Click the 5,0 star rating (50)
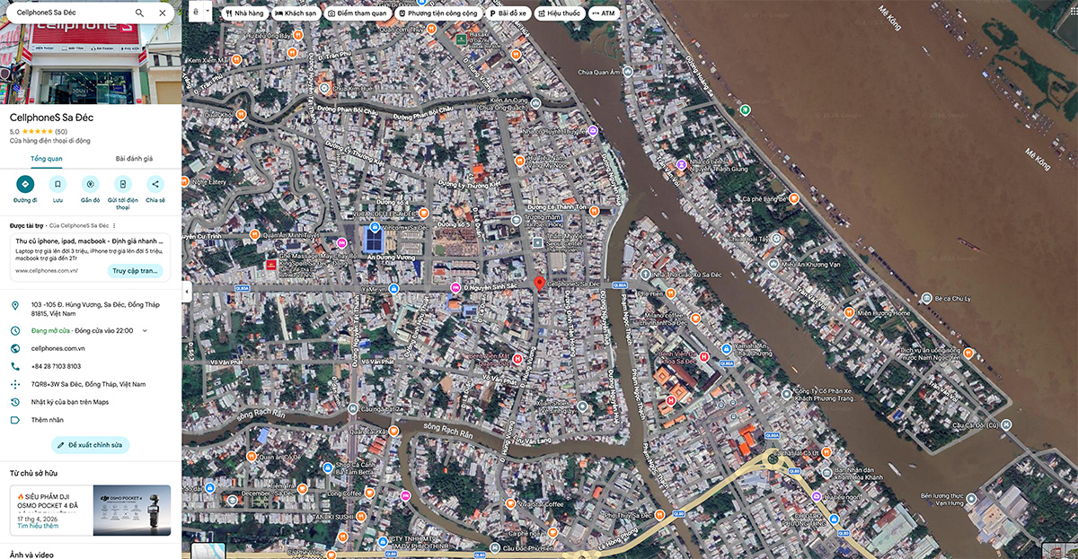The image size is (1078, 559). tap(39, 131)
